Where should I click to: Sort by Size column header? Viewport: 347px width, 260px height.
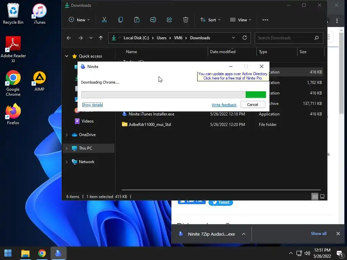[x=303, y=52]
